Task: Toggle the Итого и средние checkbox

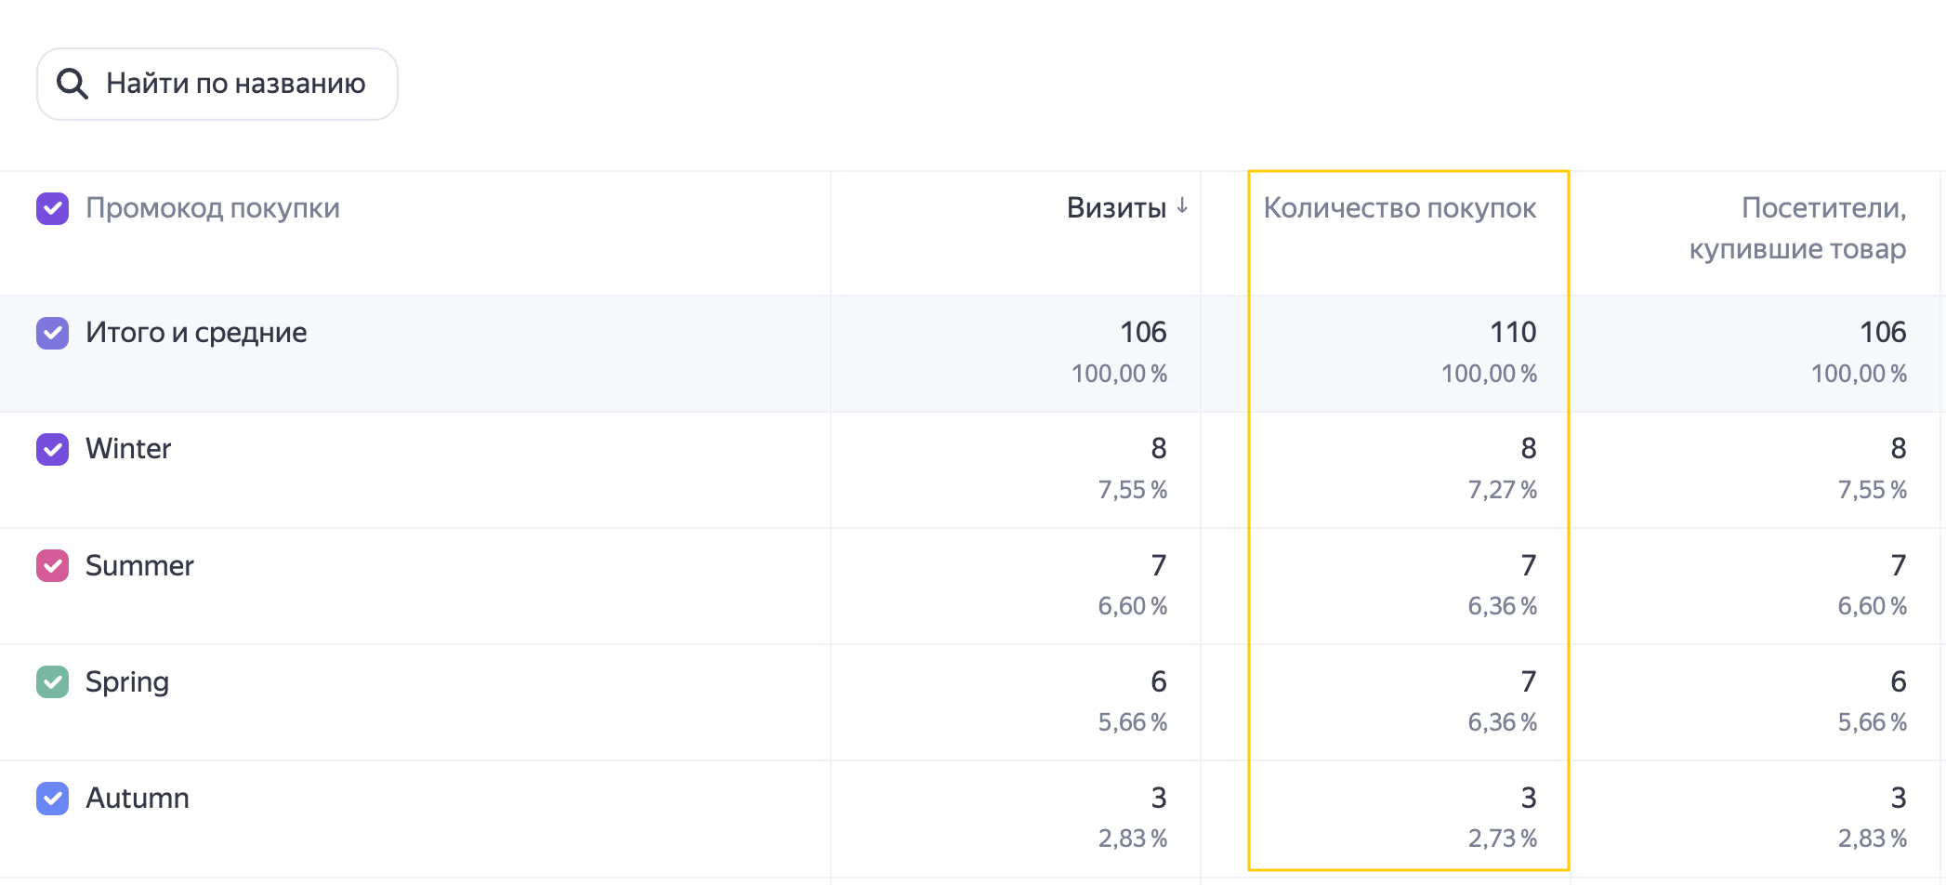Action: click(53, 333)
